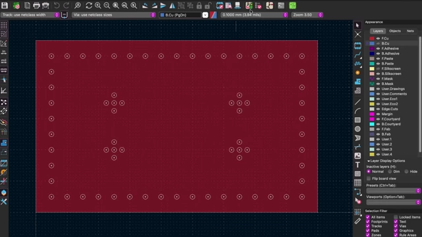Select the Add Image tool

coord(357,155)
